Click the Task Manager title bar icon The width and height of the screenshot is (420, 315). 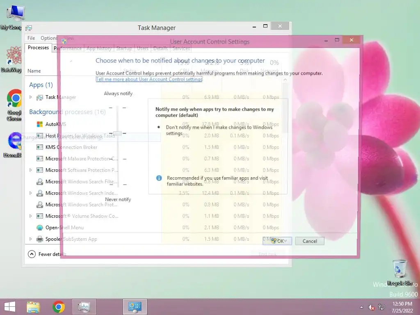click(x=29, y=28)
